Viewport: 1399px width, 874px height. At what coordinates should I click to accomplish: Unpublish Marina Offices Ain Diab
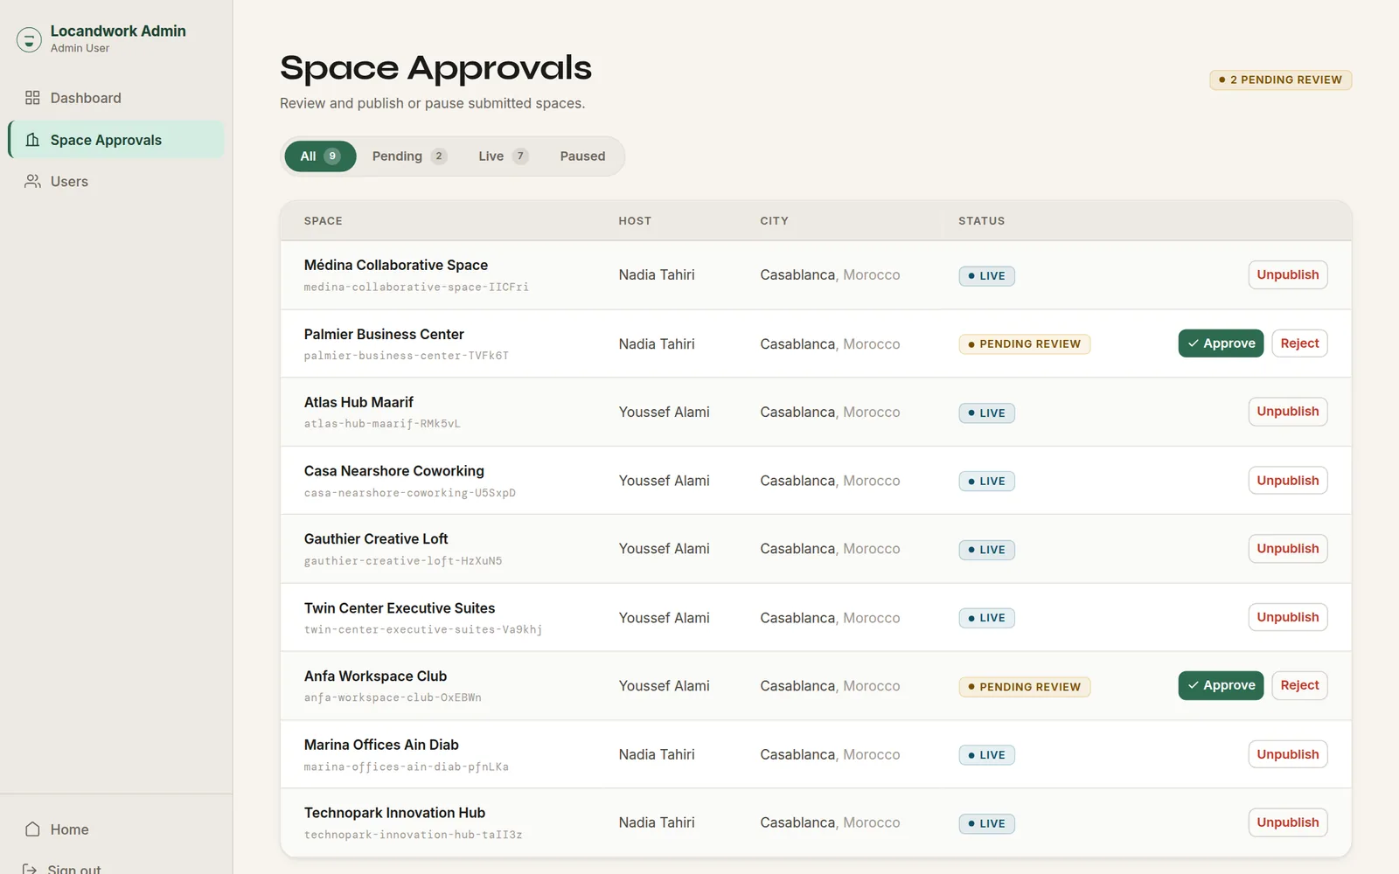[1287, 754]
